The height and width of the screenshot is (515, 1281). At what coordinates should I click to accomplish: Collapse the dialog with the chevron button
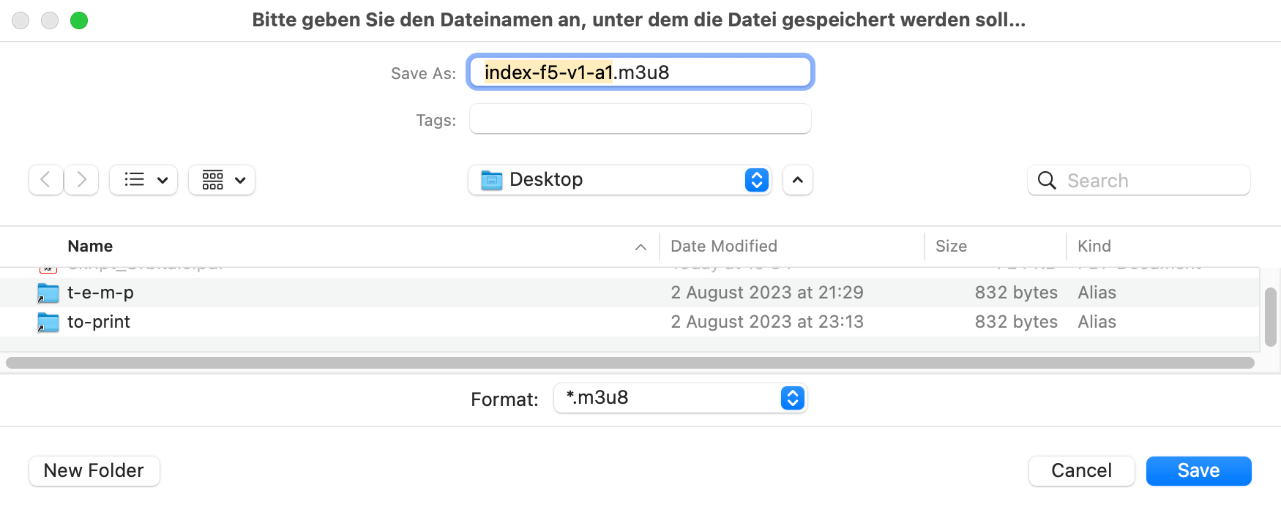(x=798, y=180)
